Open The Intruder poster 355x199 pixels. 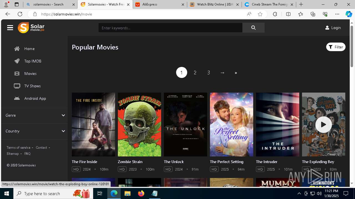(x=278, y=124)
